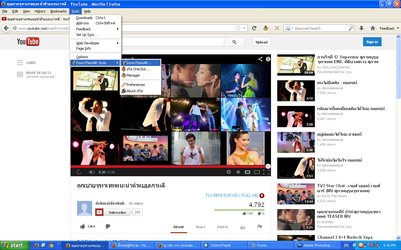The height and width of the screenshot is (250, 401).
Task: Open the Help menu
Action: [x=87, y=11]
